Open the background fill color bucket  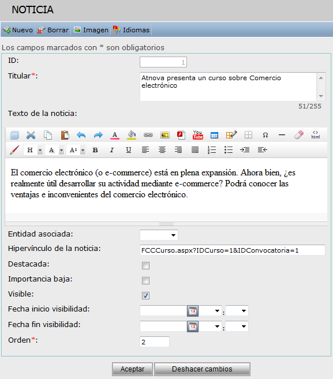(x=132, y=135)
